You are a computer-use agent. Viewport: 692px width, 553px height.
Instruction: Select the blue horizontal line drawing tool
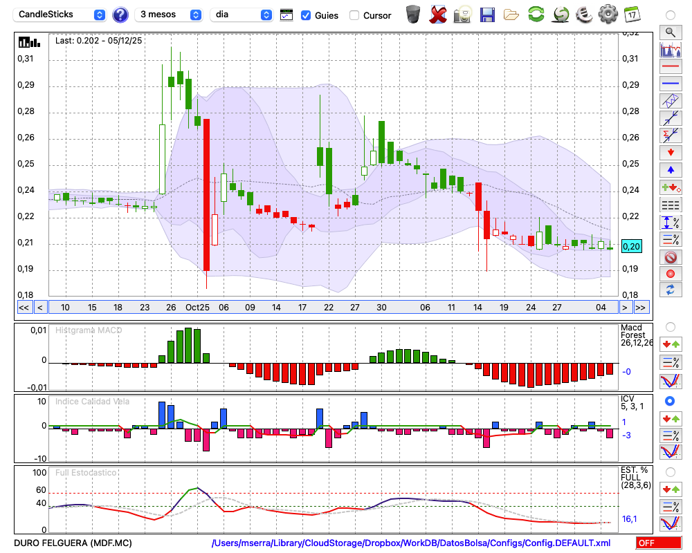670,84
